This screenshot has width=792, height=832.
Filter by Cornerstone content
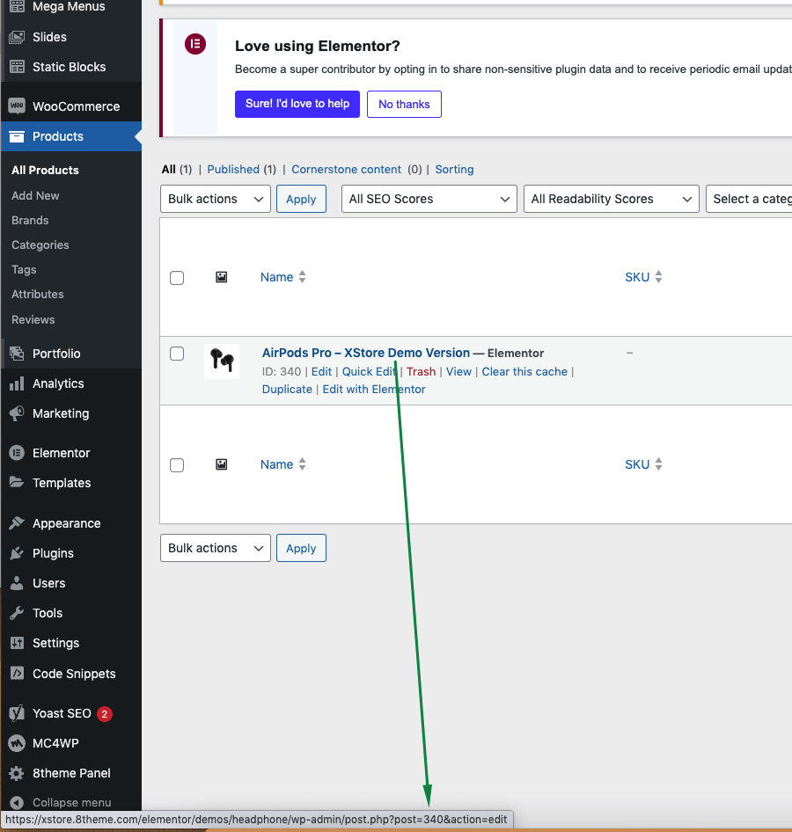346,169
